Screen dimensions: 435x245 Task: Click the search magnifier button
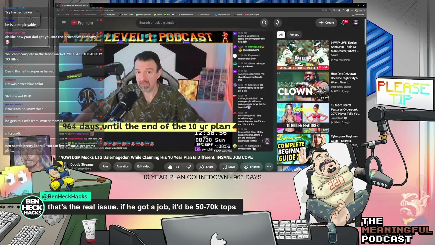[264, 23]
